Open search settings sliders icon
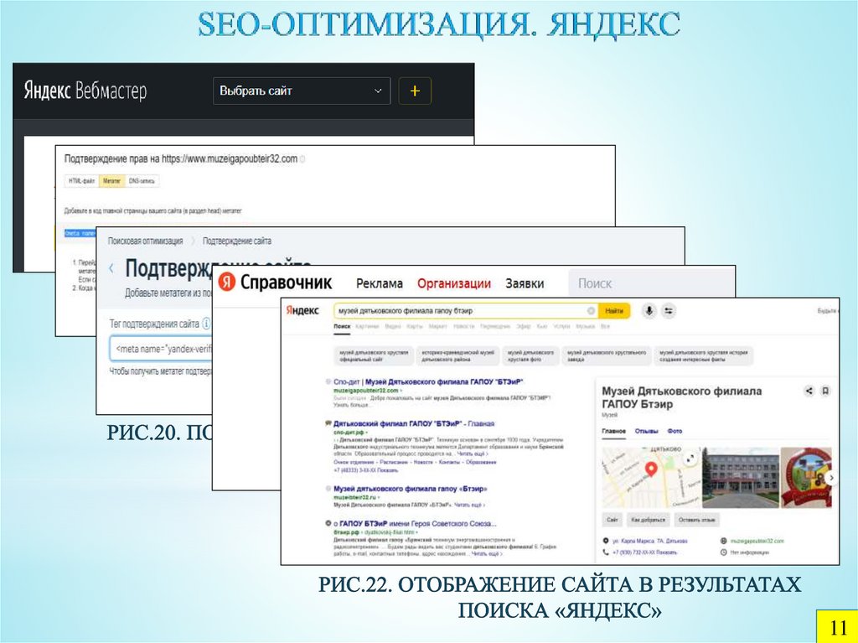The height and width of the screenshot is (643, 858). click(669, 310)
